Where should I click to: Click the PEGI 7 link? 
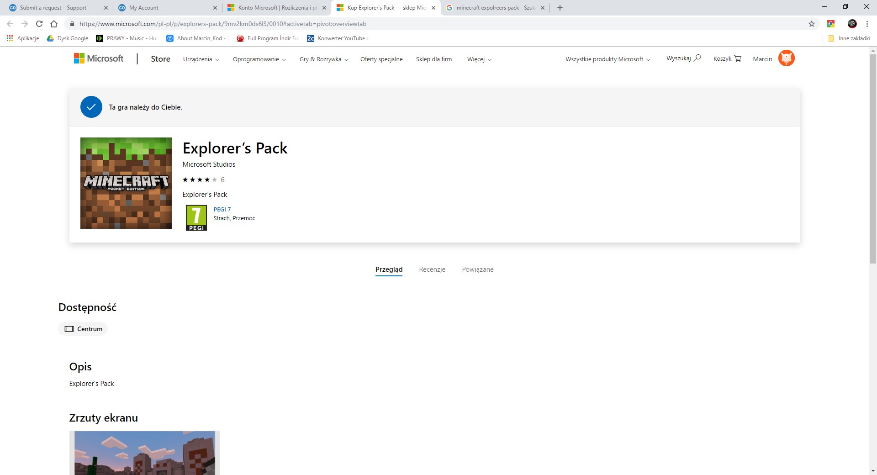click(222, 209)
